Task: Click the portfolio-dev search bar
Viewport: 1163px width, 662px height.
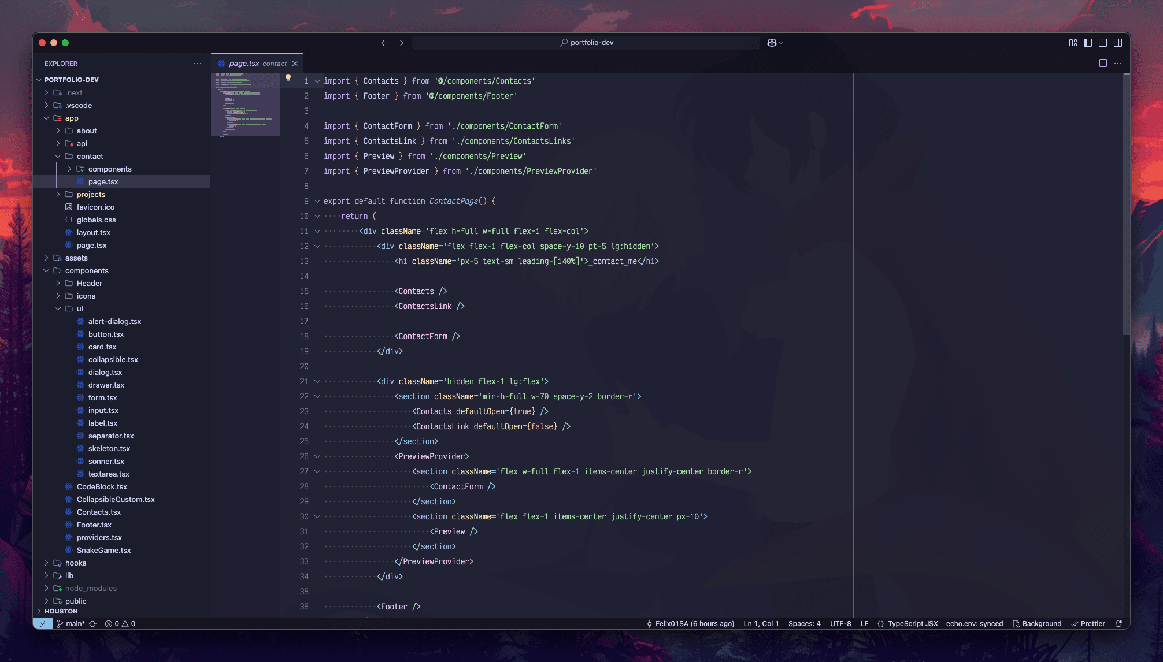Action: point(586,43)
